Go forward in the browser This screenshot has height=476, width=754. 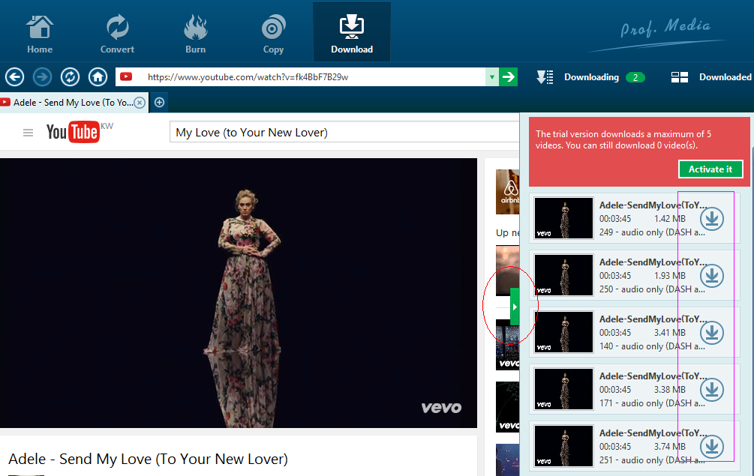click(x=42, y=77)
